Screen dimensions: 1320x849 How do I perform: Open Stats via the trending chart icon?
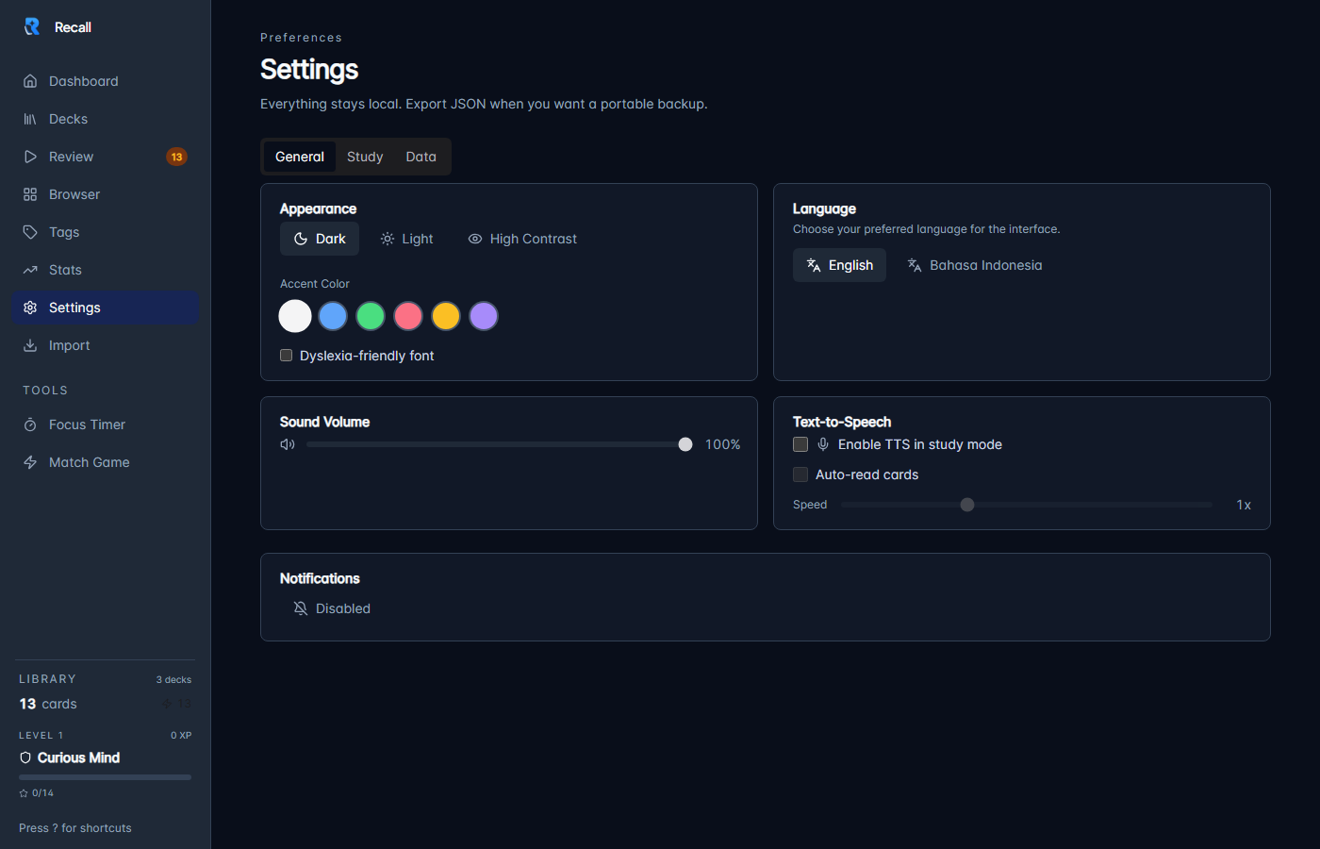coord(30,270)
